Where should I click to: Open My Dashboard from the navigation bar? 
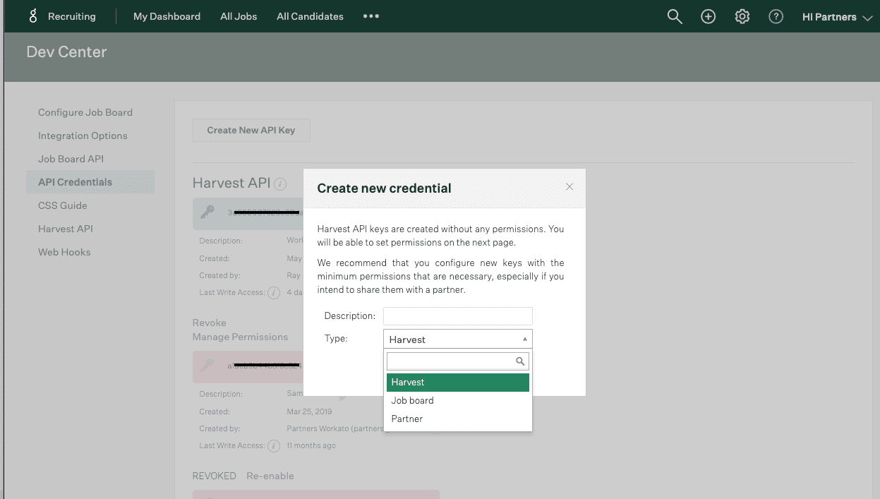(x=167, y=16)
